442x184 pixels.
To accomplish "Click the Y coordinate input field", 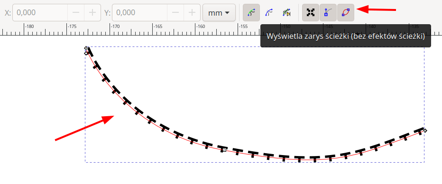I will (140, 13).
